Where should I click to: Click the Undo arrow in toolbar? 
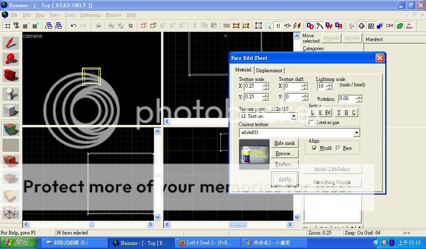coord(74,26)
